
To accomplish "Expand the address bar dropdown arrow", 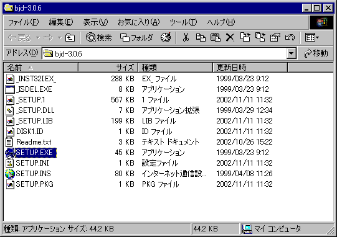I will point(292,53).
